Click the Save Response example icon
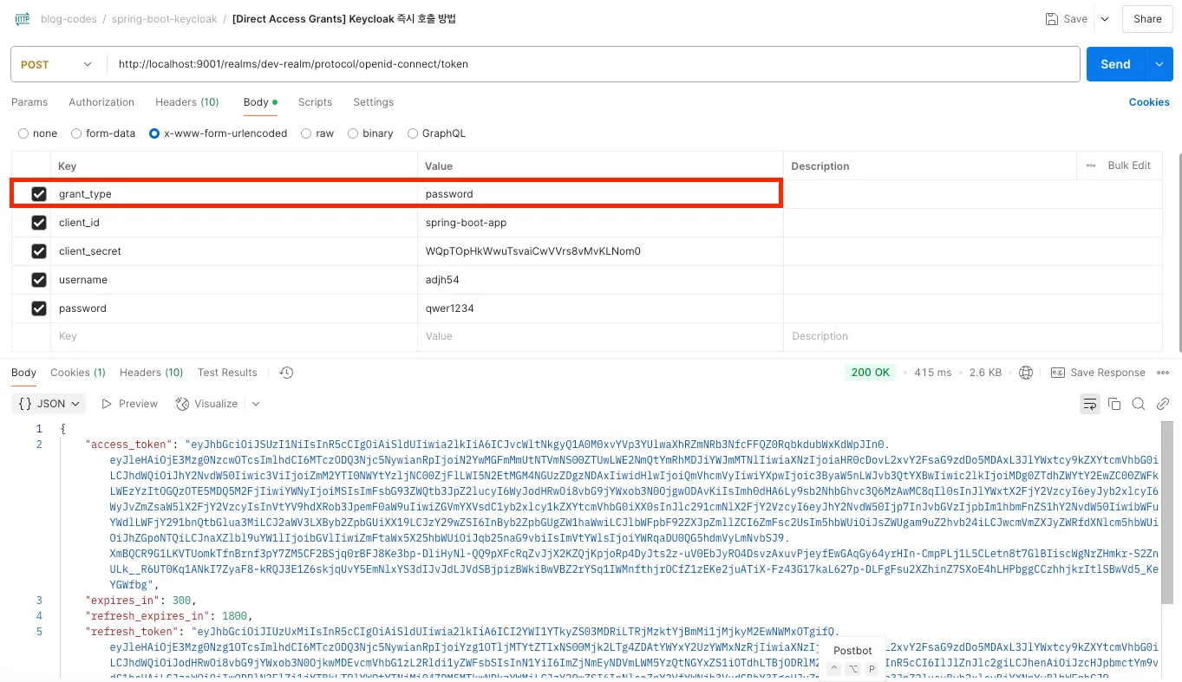 pos(1057,373)
